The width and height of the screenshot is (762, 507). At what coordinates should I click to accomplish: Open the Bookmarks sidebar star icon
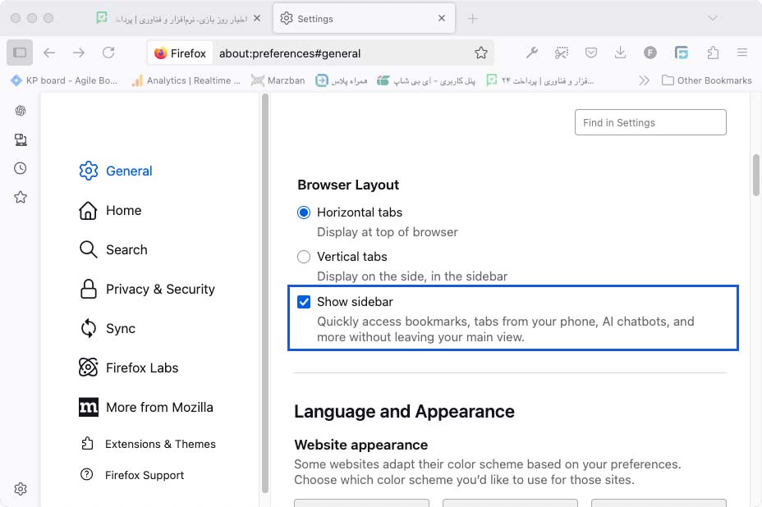point(21,197)
